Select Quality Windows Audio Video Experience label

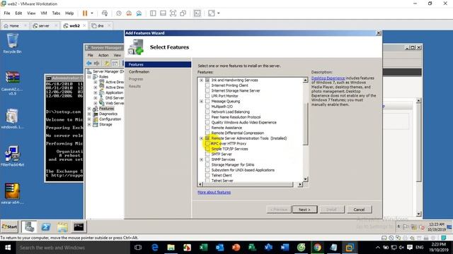click(243, 122)
